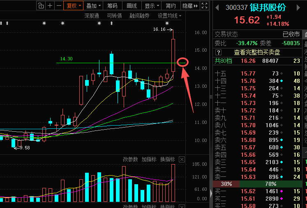The height and width of the screenshot is (208, 307).
Task: Click the stock code 300337
Action: tap(236, 8)
